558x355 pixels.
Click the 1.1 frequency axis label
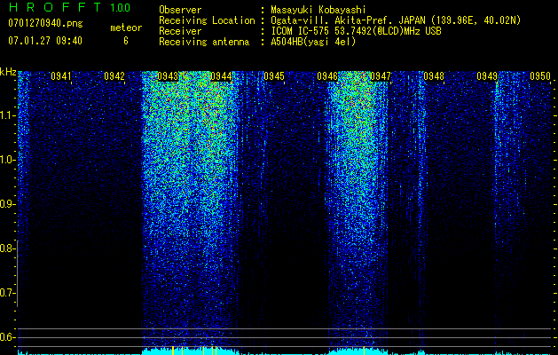[x=7, y=115]
